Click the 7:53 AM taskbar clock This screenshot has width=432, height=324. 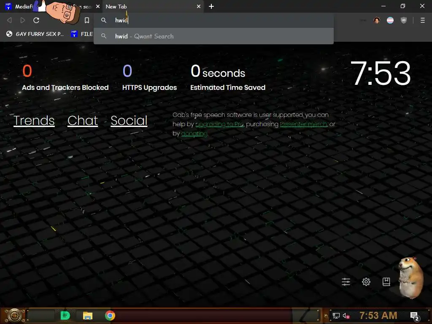[x=378, y=316]
